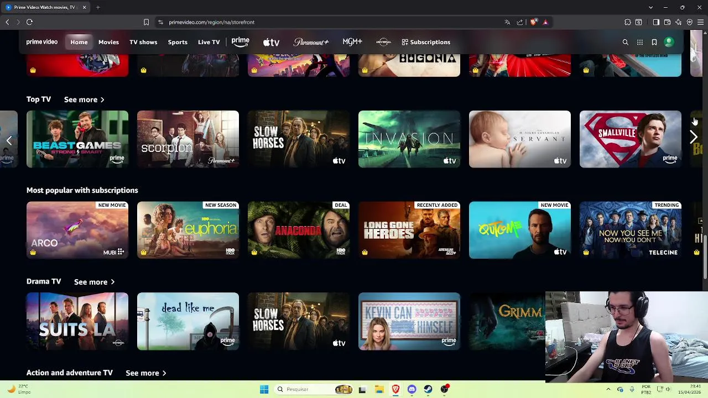
Task: Open Anaconda in Most popular row
Action: (x=299, y=230)
